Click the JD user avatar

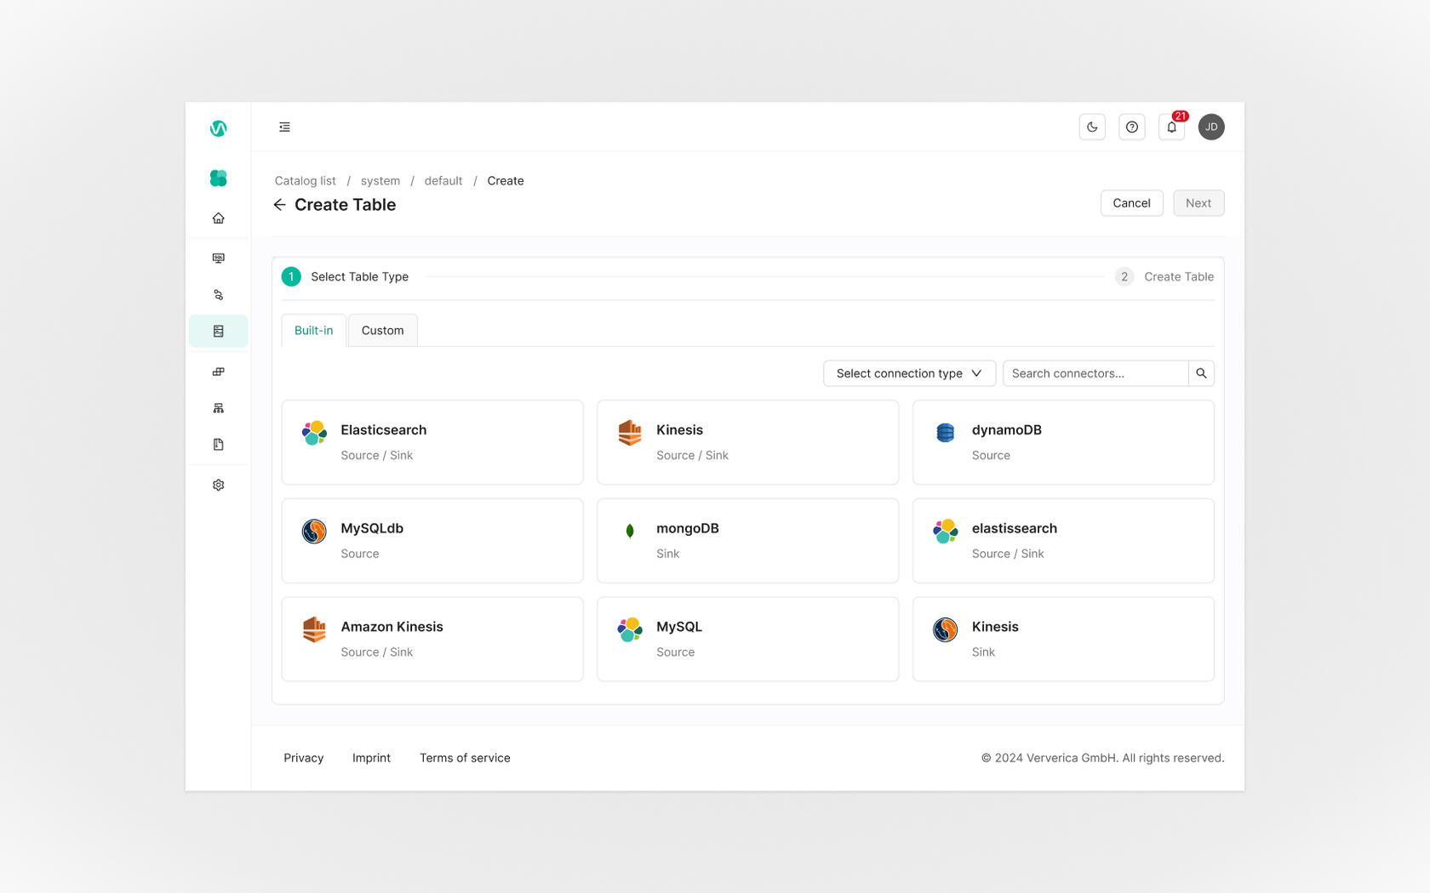[1210, 127]
